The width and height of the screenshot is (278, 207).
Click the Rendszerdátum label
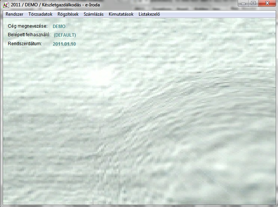click(25, 43)
